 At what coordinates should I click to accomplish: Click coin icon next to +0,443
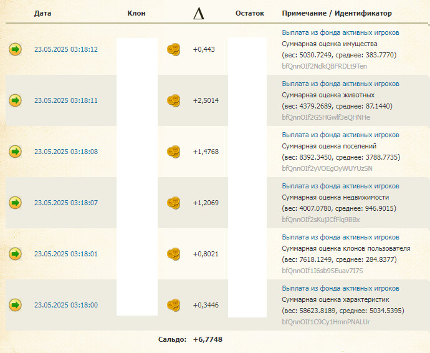click(173, 49)
